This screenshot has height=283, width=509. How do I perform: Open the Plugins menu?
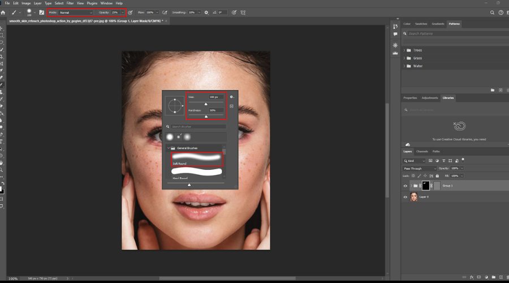coord(92,3)
